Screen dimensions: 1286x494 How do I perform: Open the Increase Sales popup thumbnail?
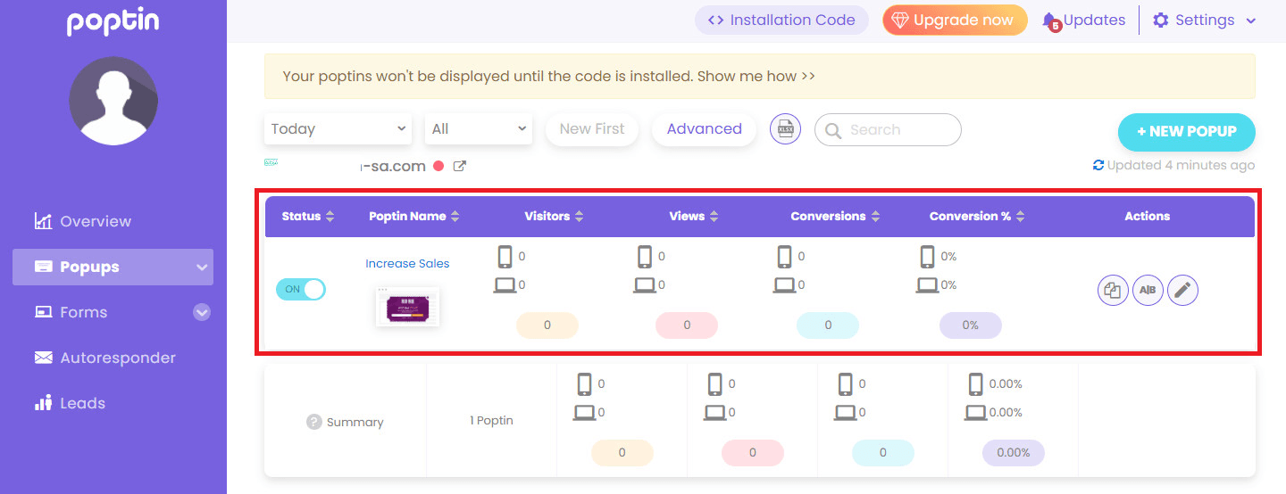[407, 307]
